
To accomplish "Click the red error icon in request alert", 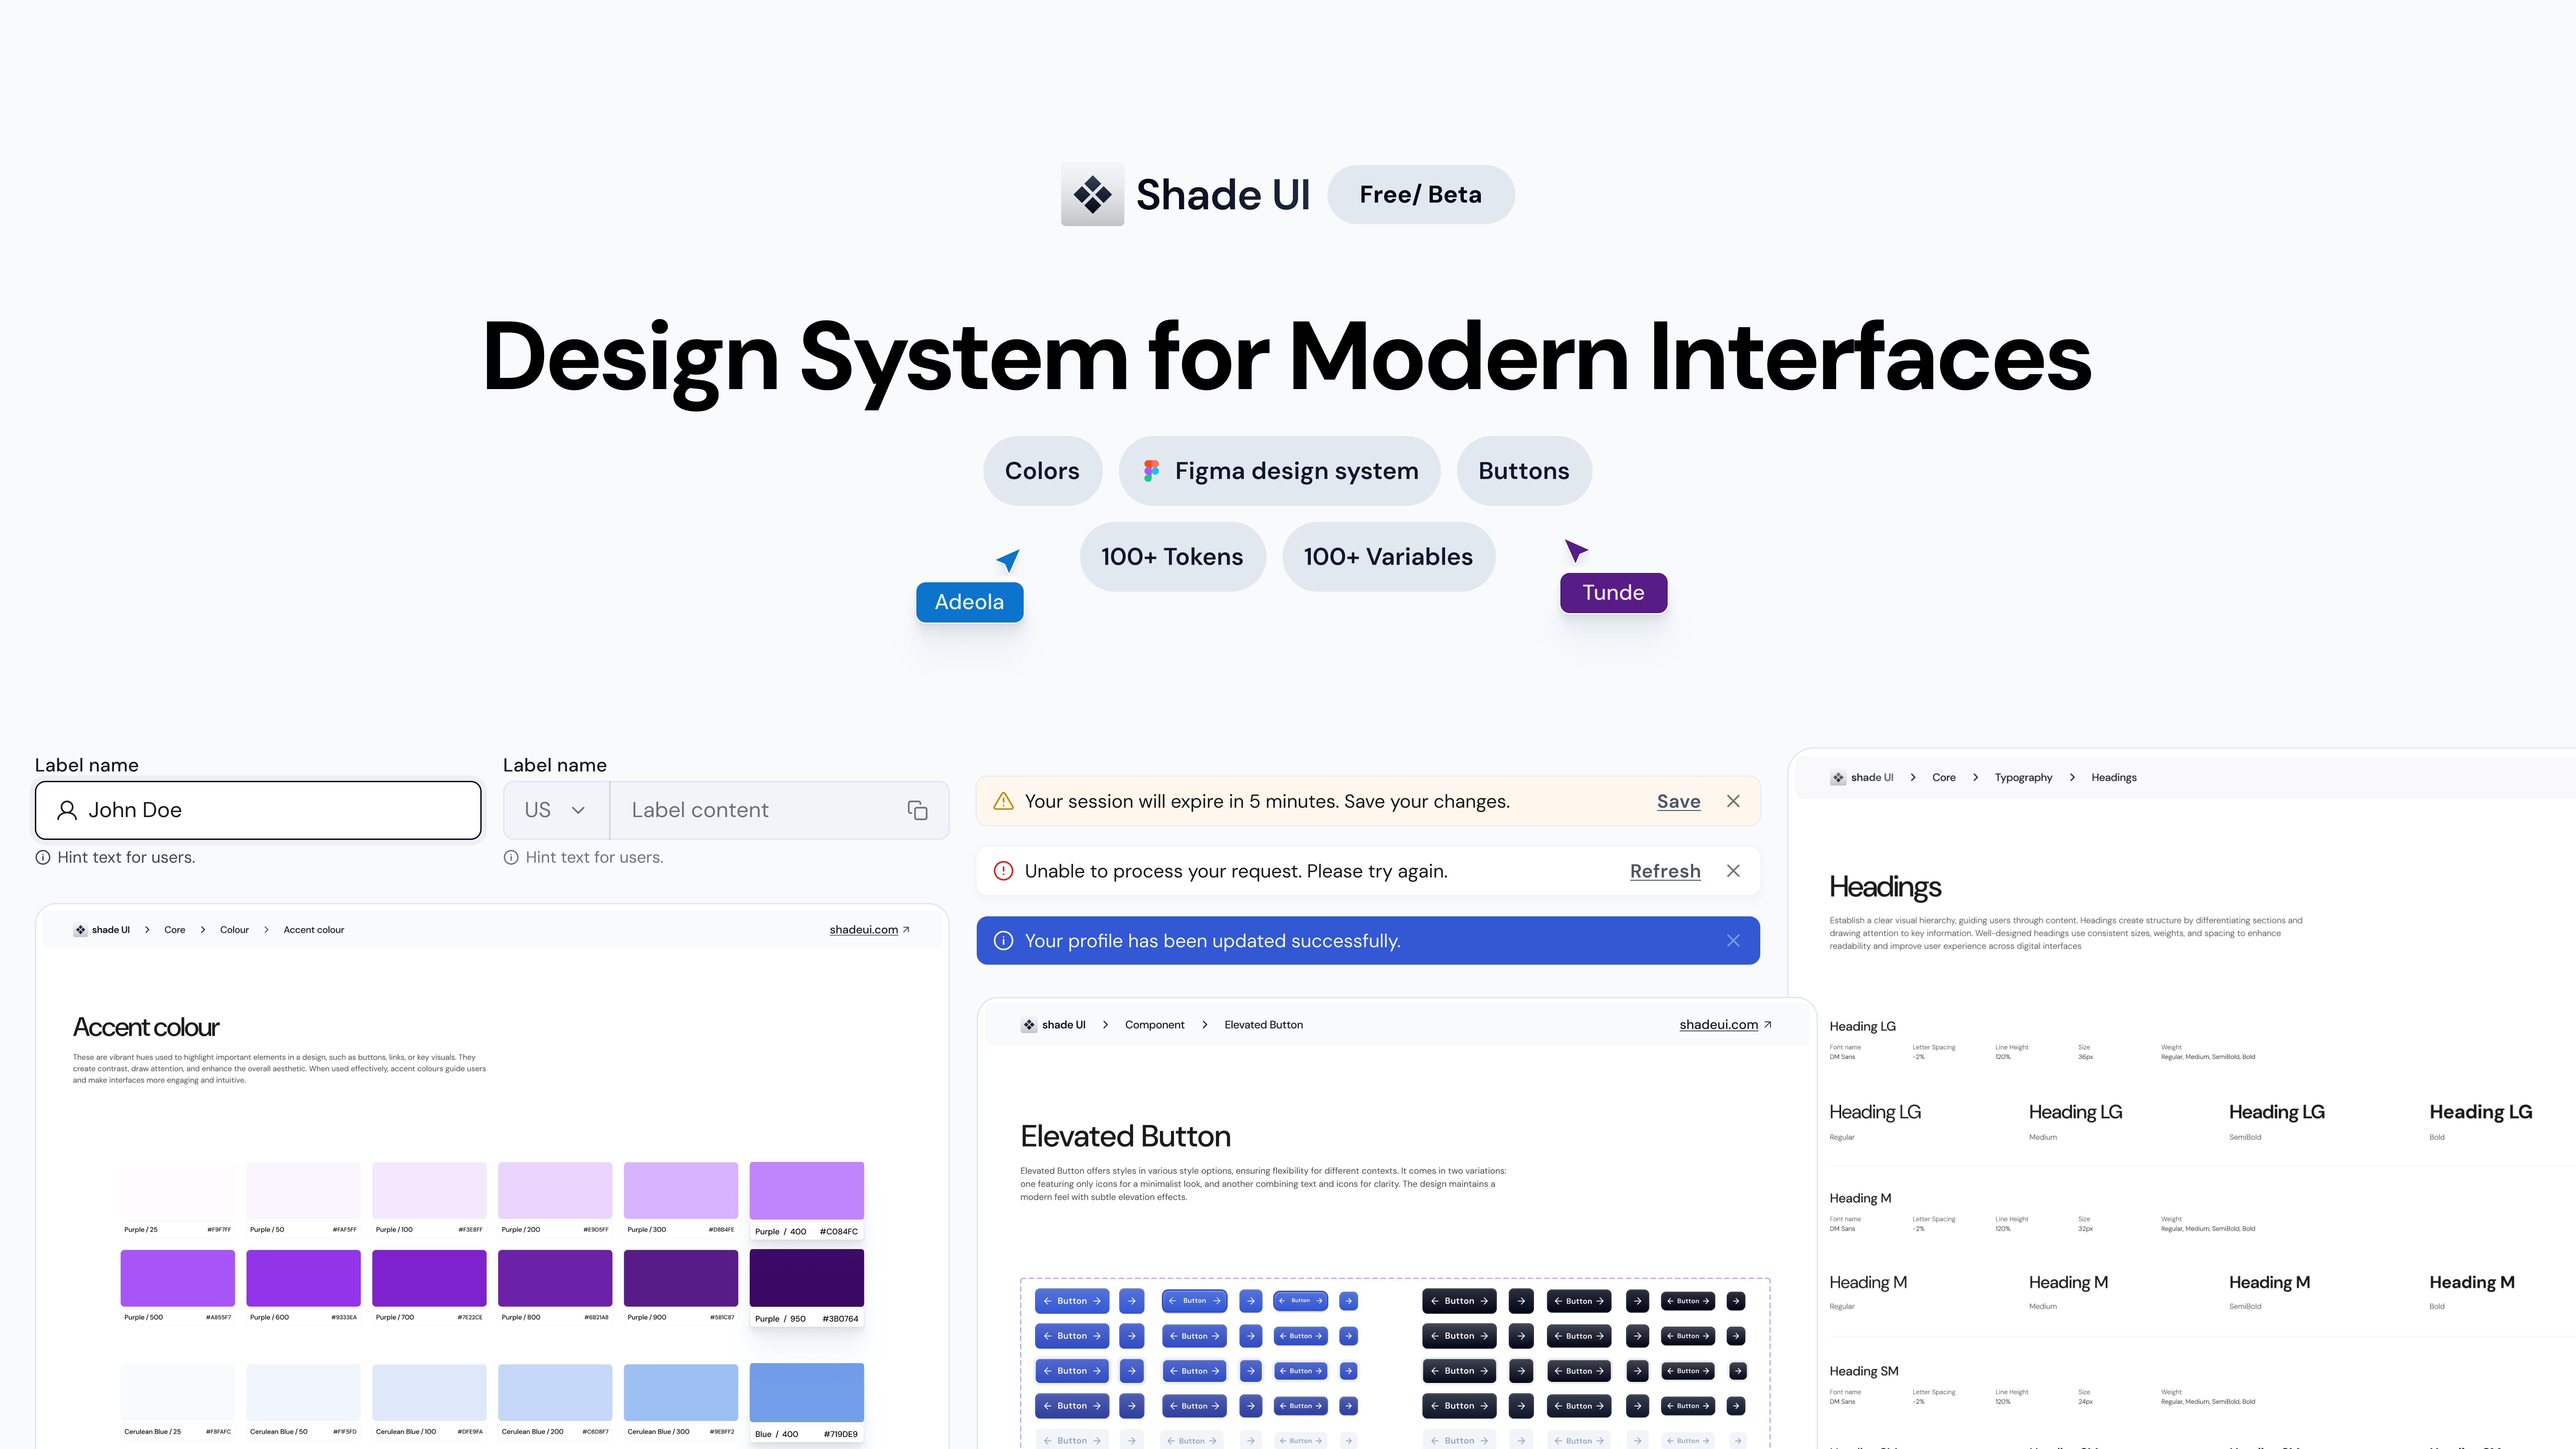I will pyautogui.click(x=1003, y=871).
